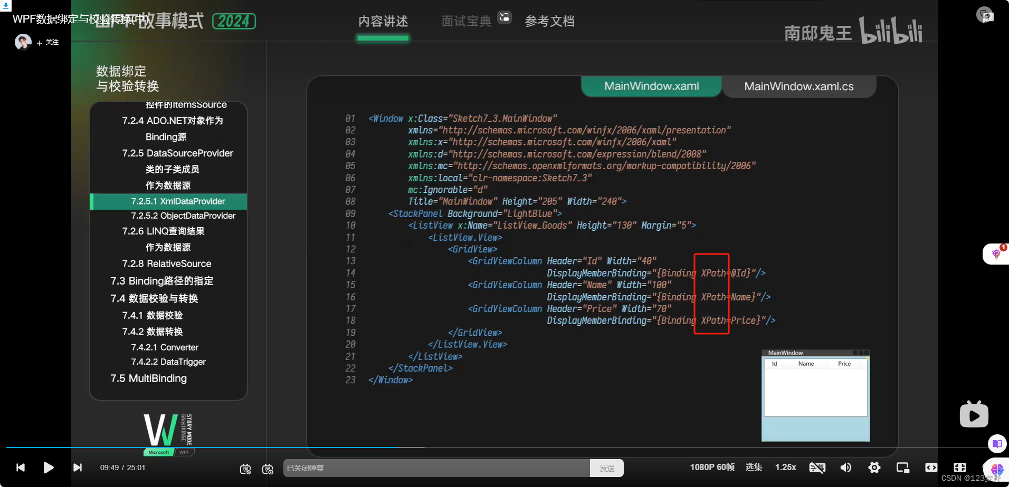Click 7.2.5 DataSourceProvider entry

[177, 153]
